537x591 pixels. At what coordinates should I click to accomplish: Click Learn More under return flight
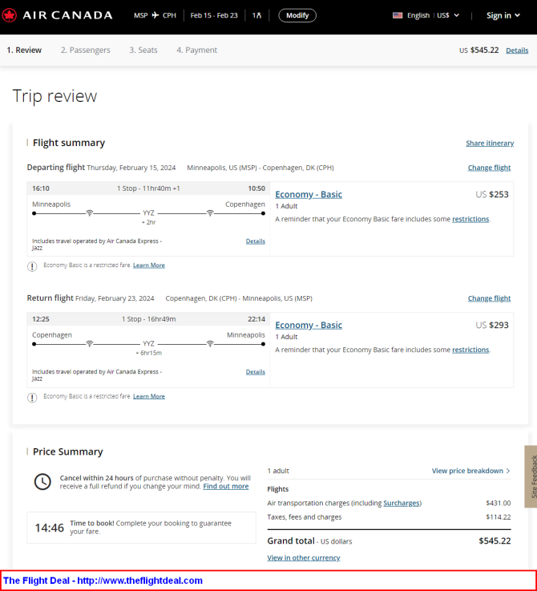tap(149, 396)
